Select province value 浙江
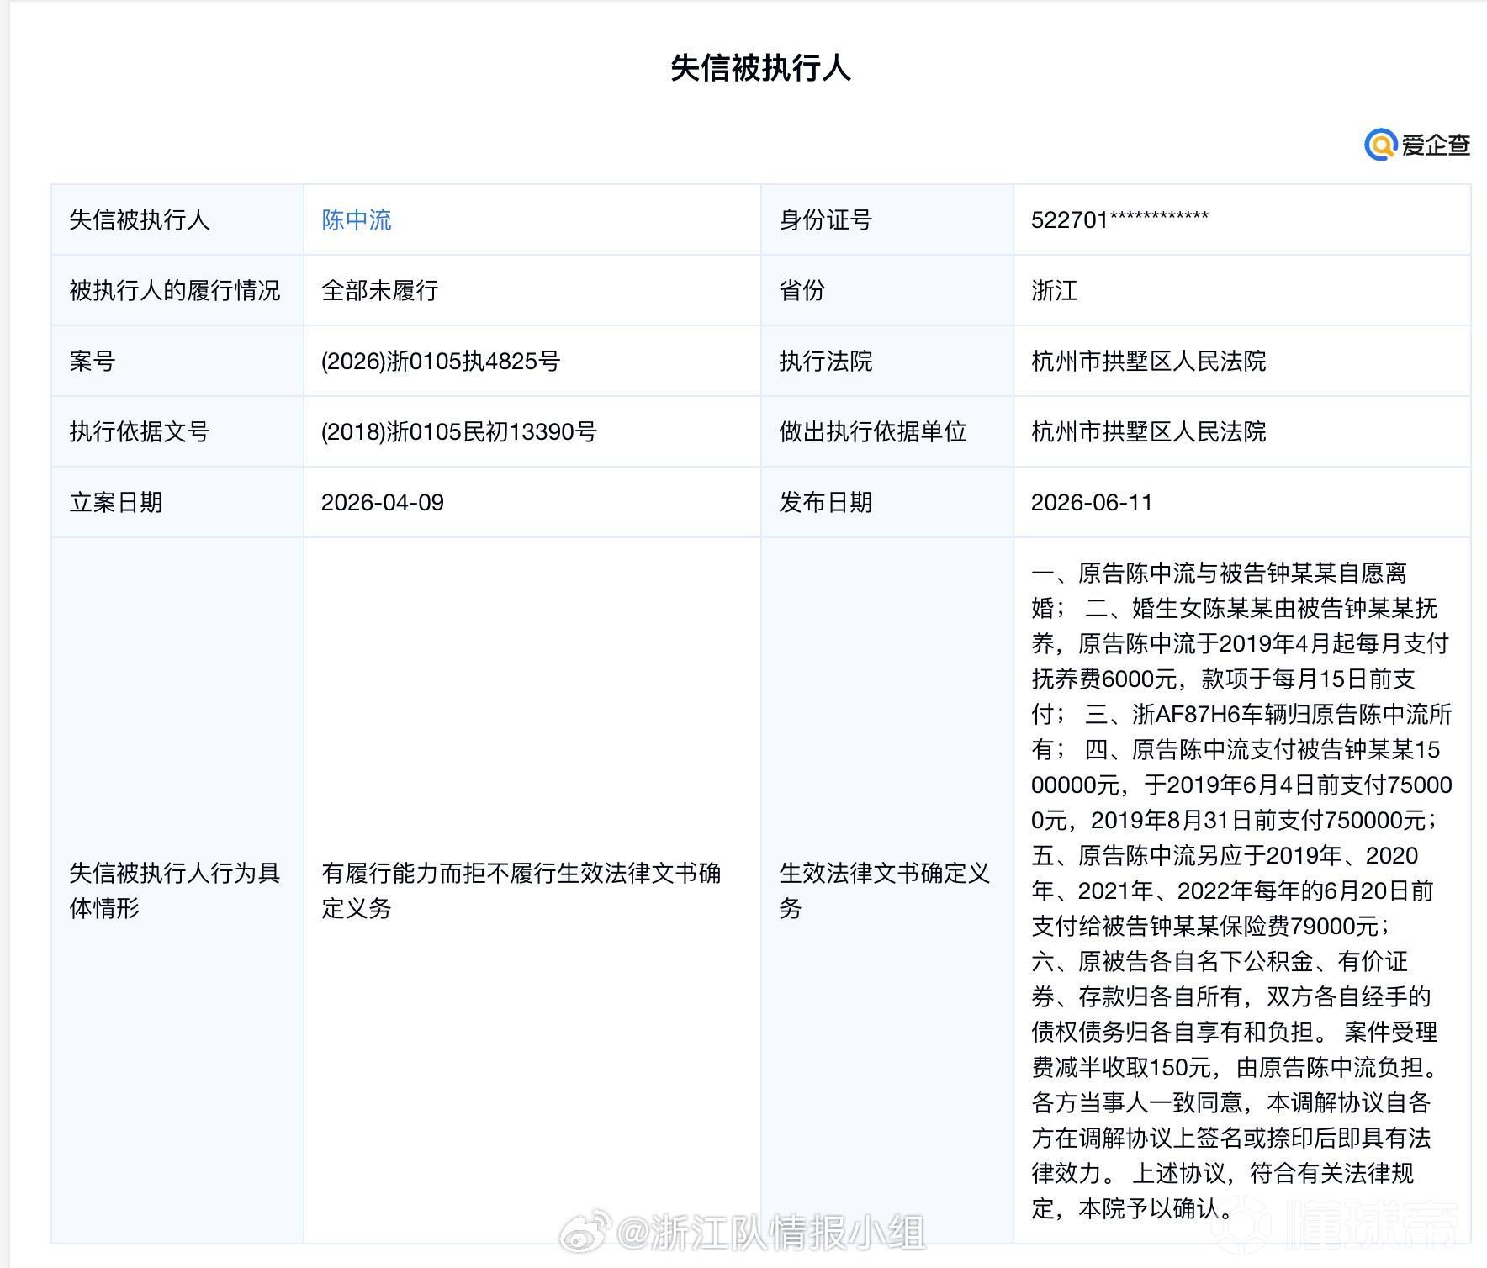 tap(1055, 291)
